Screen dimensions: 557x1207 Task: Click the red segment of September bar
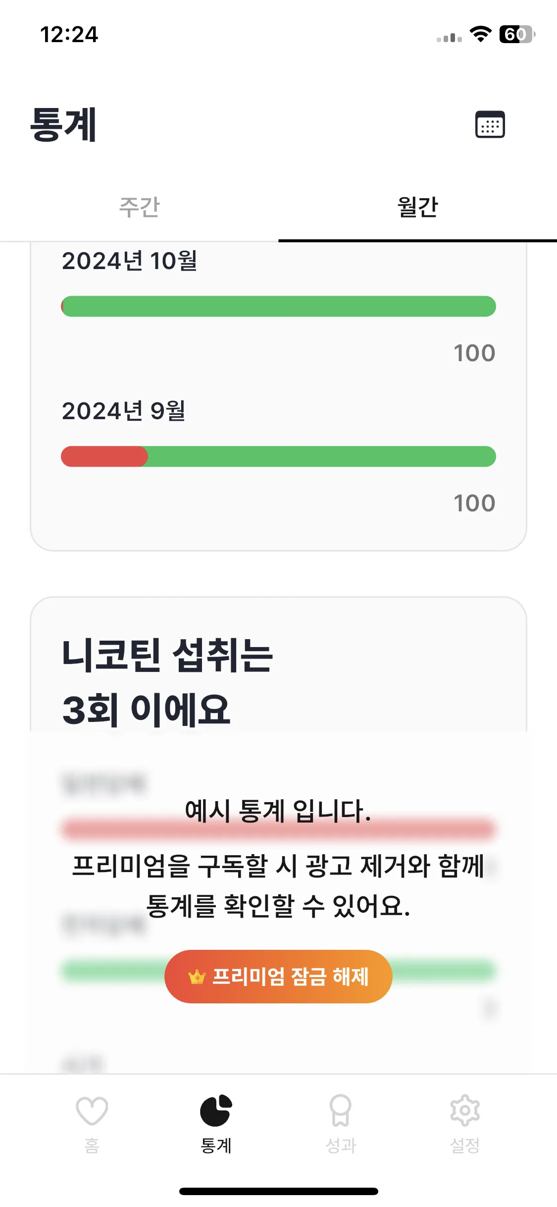[104, 456]
